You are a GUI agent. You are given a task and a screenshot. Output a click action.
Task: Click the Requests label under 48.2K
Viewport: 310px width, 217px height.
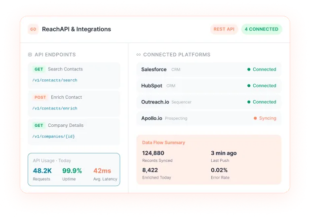point(41,179)
